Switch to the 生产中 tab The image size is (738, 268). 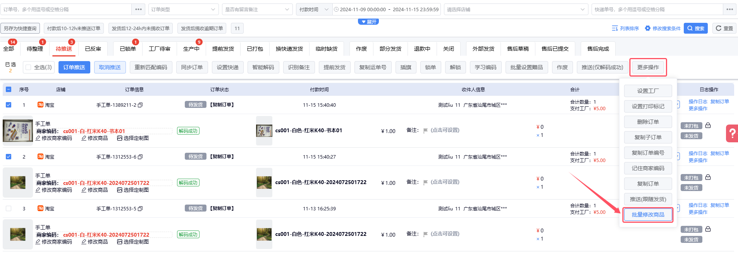tap(191, 49)
